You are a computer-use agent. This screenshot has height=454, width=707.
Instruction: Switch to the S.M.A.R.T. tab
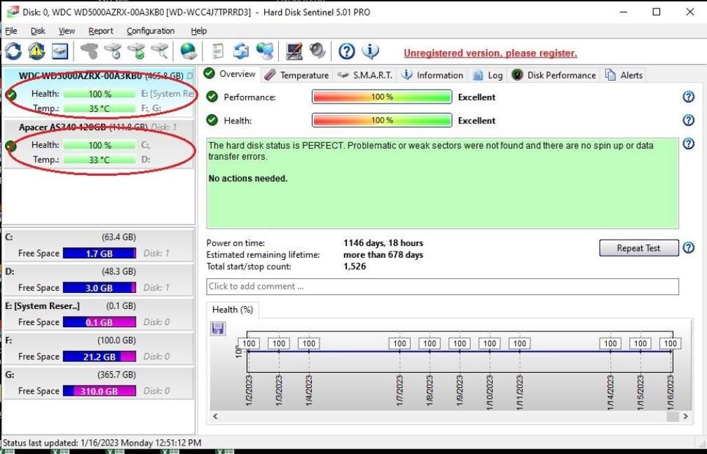pyautogui.click(x=364, y=75)
